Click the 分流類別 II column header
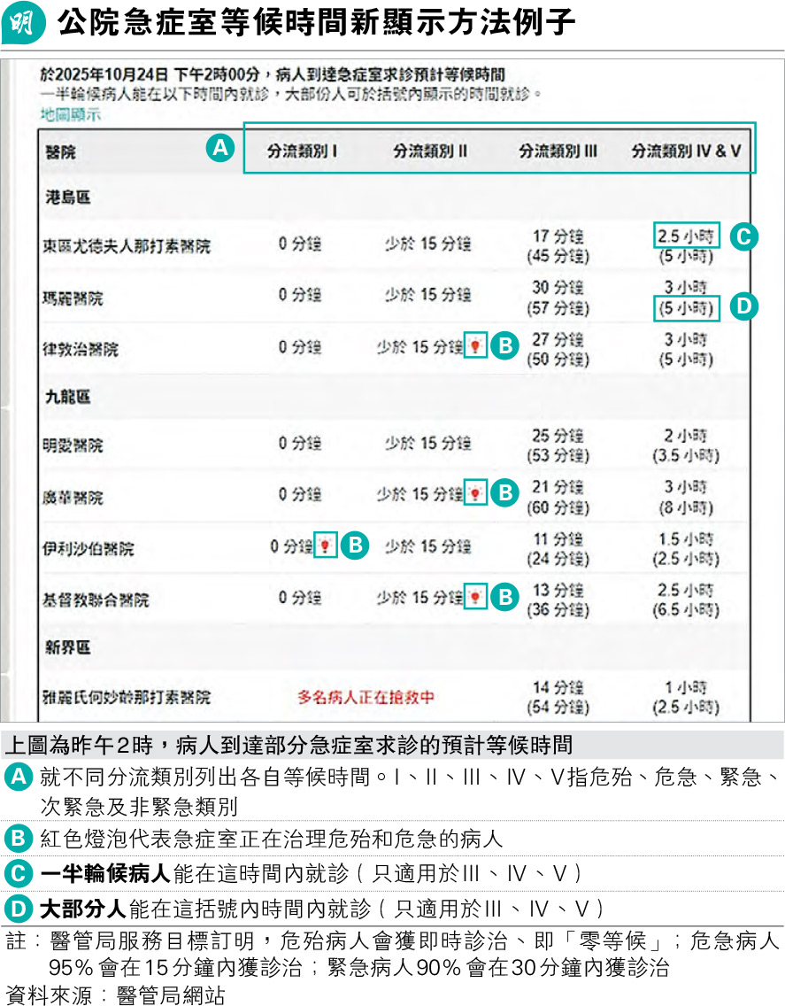 [429, 151]
